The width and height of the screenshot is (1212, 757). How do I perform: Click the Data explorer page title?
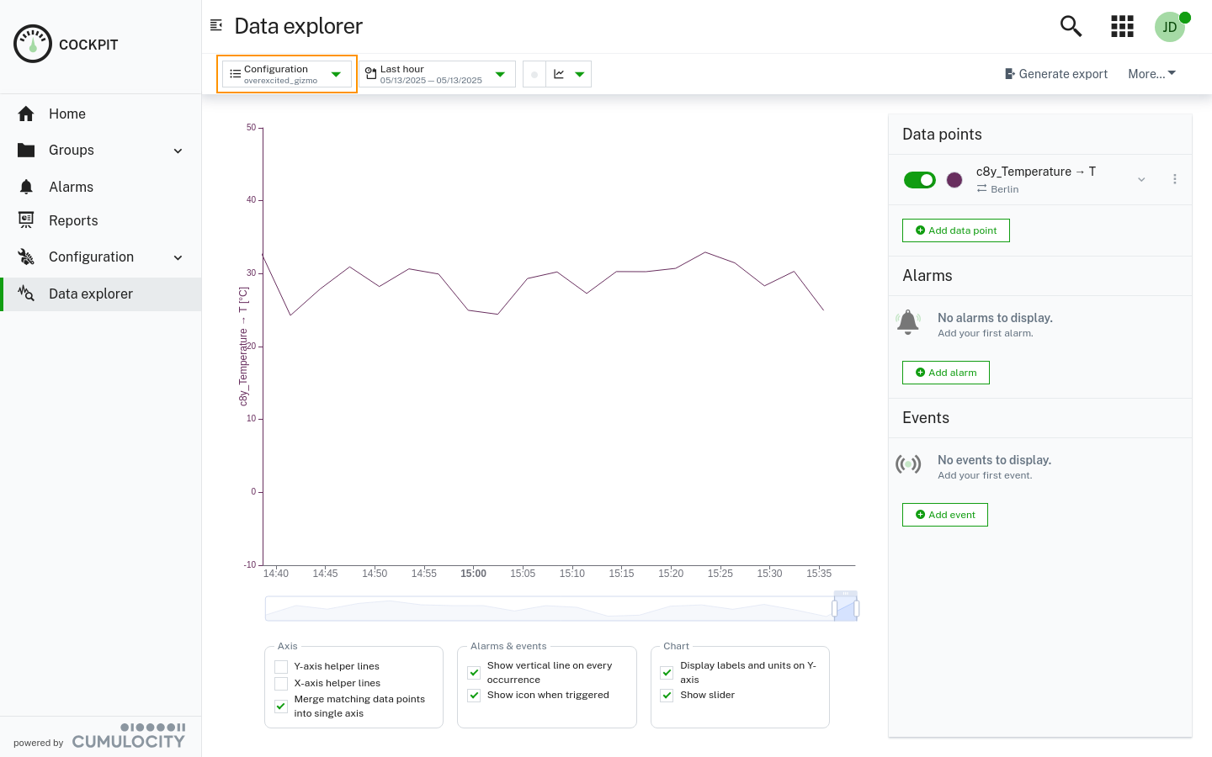299,26
